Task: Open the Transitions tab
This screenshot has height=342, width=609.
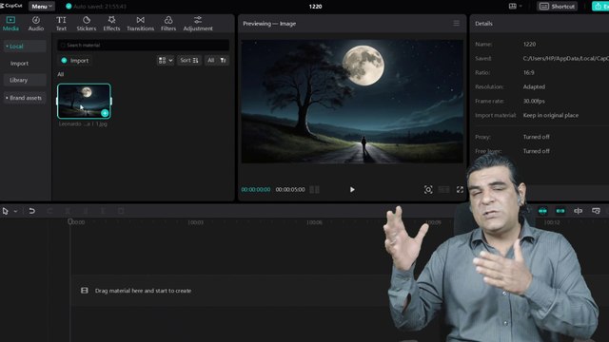Action: (x=140, y=23)
